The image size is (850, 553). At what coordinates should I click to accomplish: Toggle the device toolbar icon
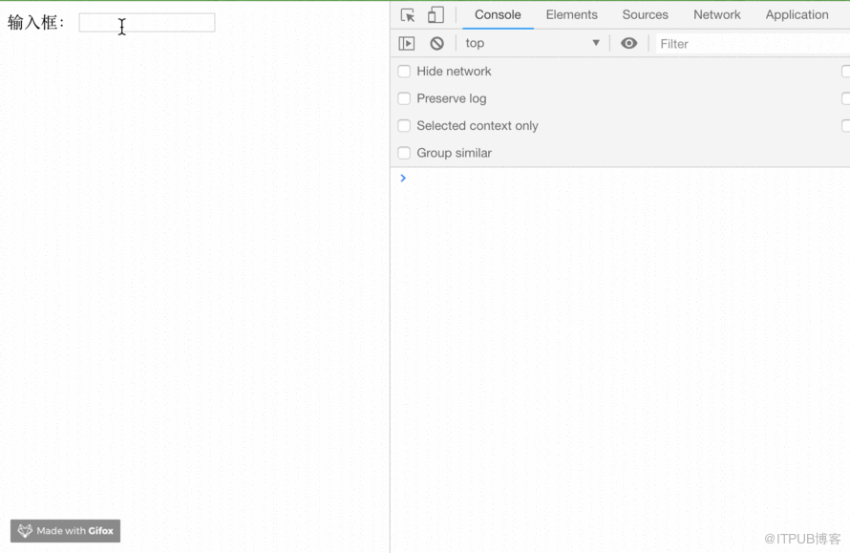click(436, 15)
